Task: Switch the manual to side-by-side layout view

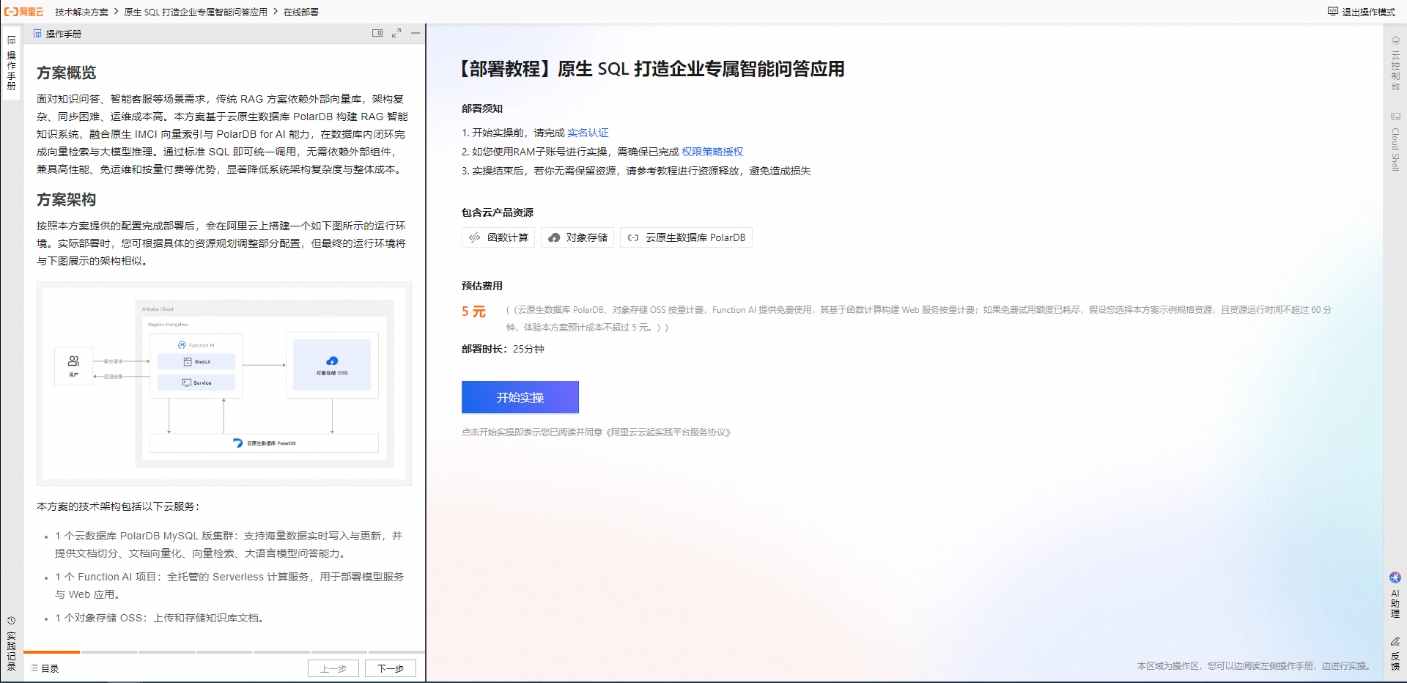Action: [x=377, y=33]
